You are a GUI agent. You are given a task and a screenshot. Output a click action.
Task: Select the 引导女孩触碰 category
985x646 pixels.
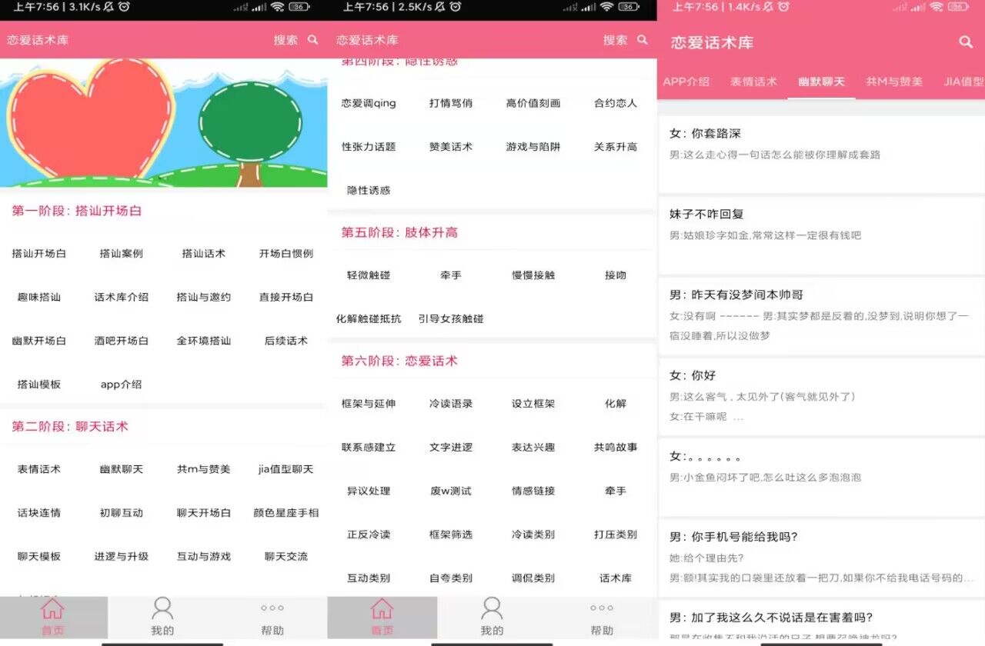click(451, 319)
